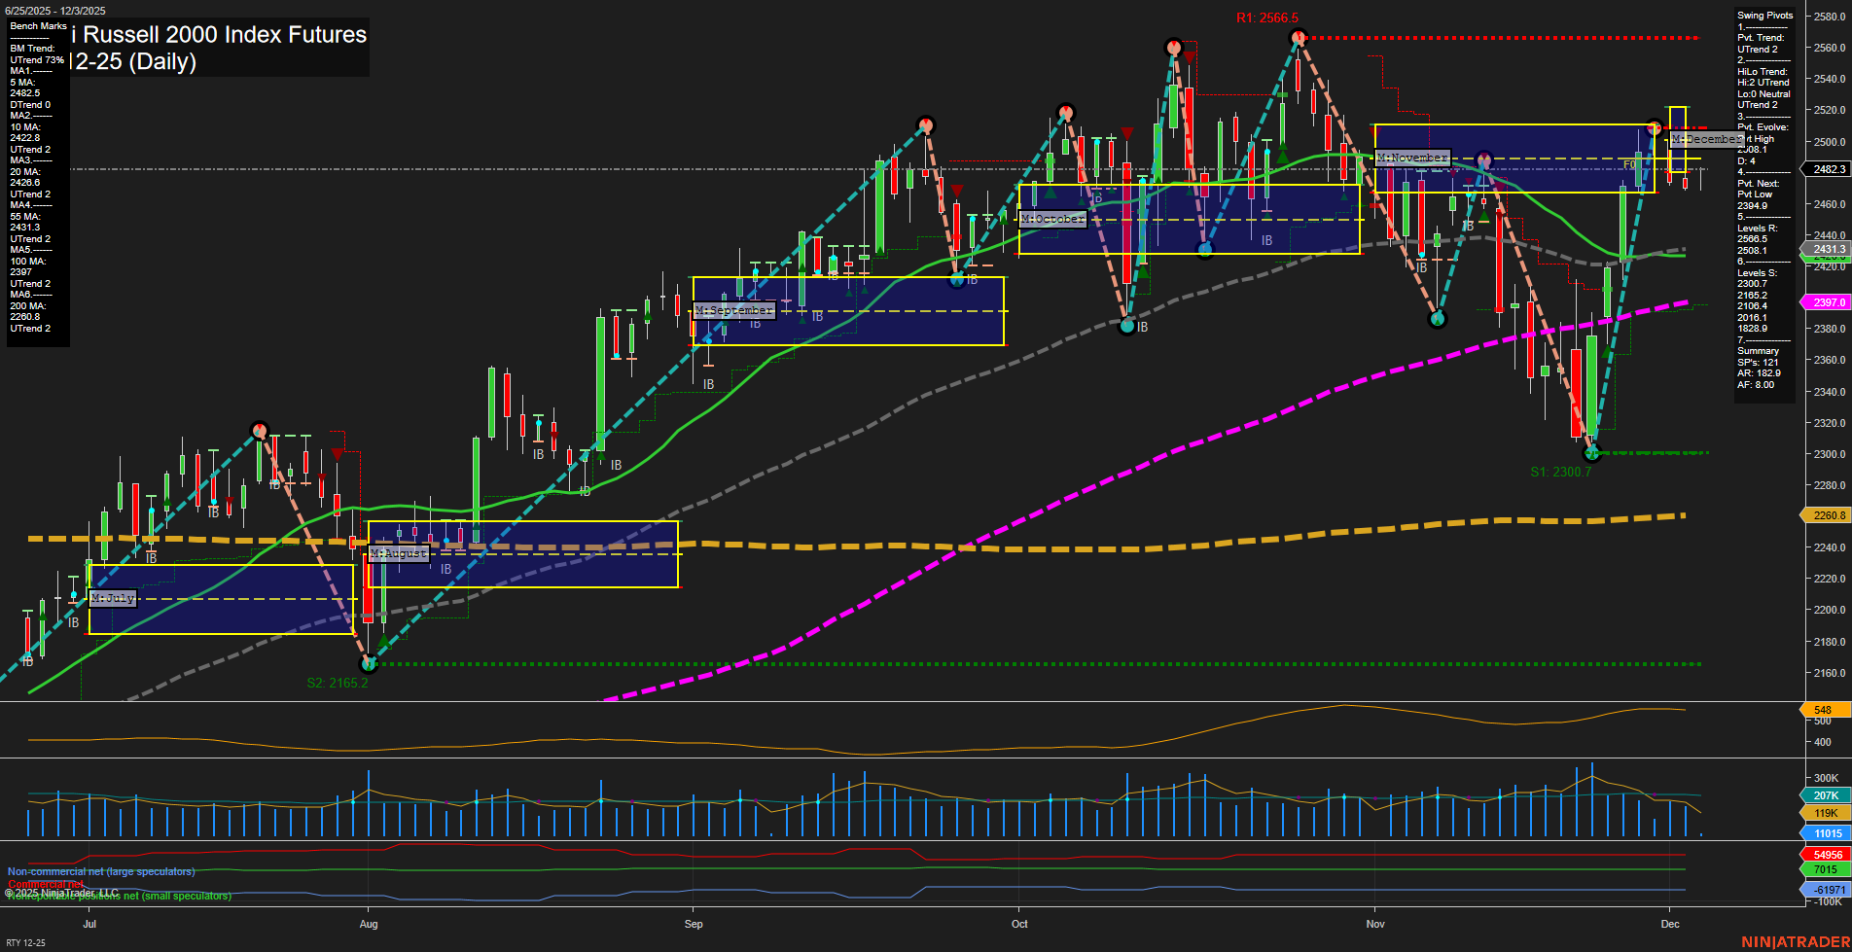Image resolution: width=1852 pixels, height=952 pixels.
Task: Select the 207K volume axis marker
Action: 1826,795
